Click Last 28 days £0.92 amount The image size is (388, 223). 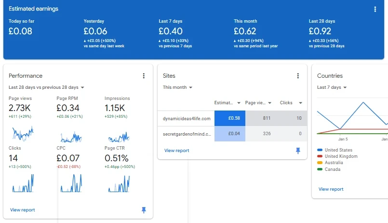pos(320,31)
